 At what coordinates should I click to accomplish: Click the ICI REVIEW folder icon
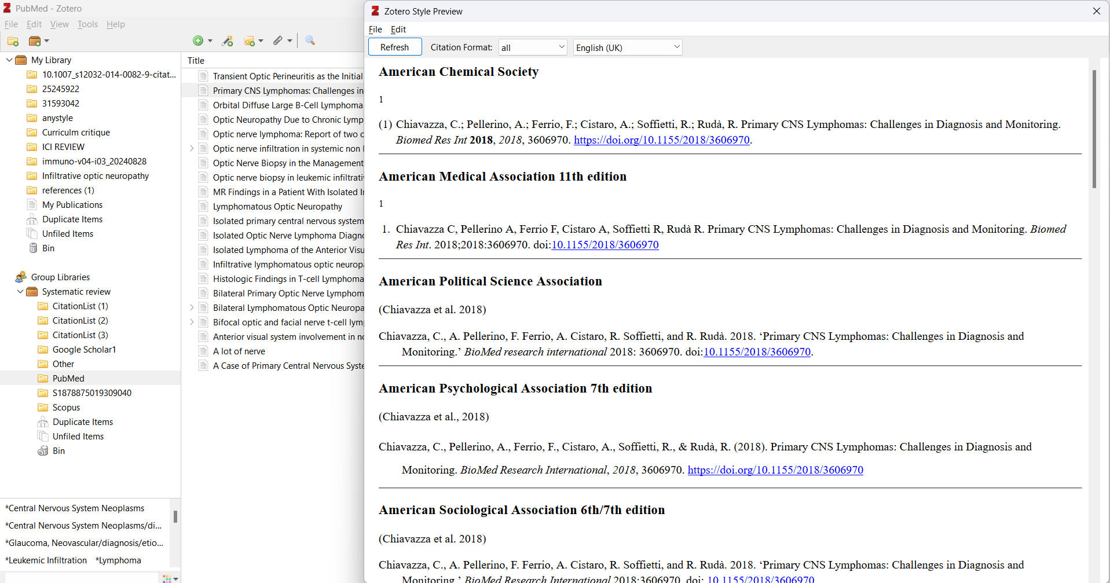[x=32, y=146]
